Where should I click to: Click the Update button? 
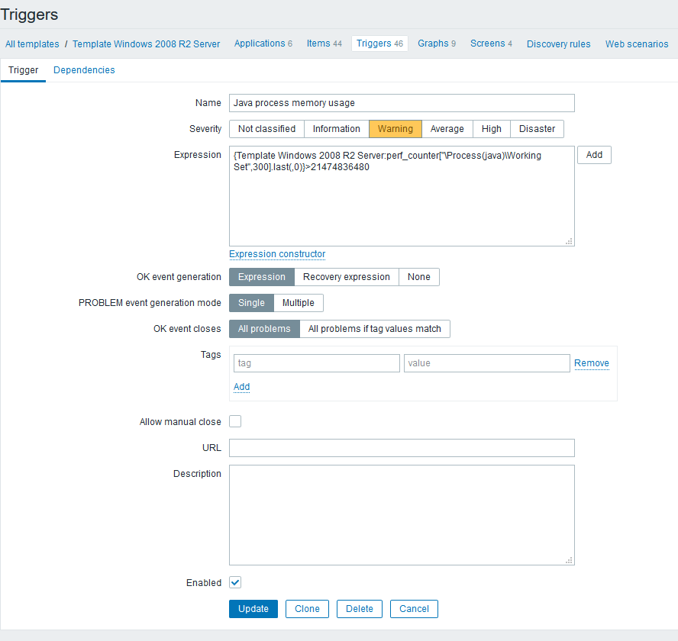253,609
